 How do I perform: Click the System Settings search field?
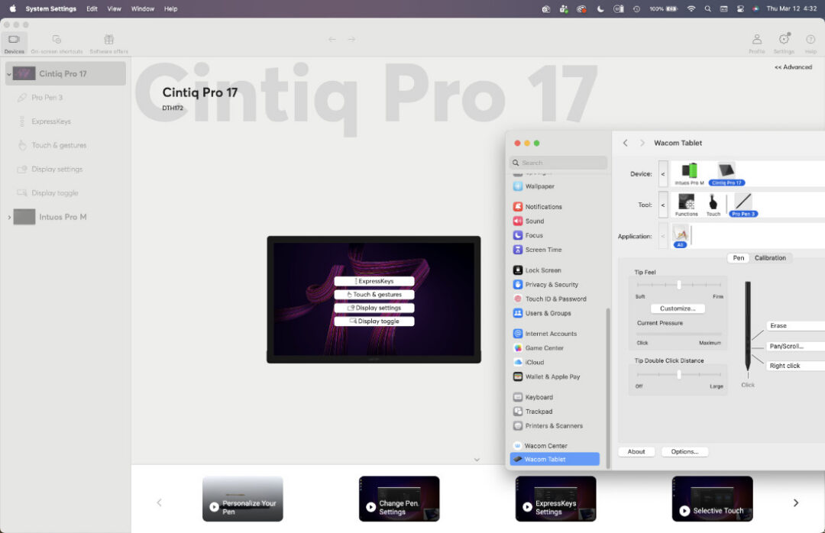(x=558, y=163)
